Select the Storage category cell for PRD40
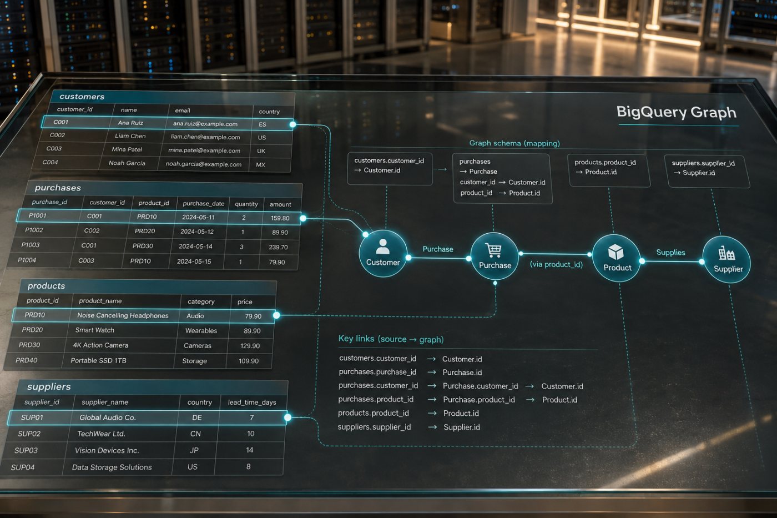This screenshot has height=518, width=777. pyautogui.click(x=194, y=361)
